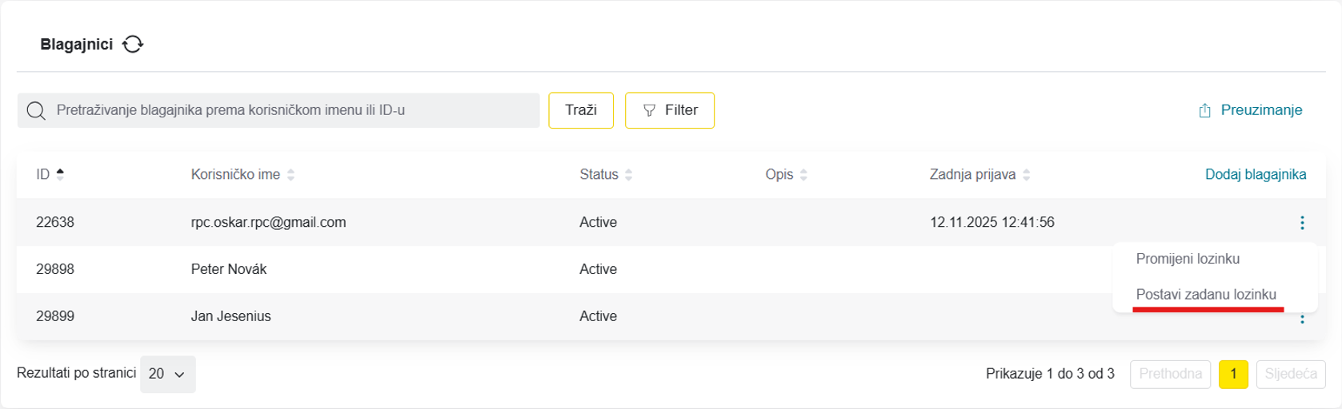Image resolution: width=1342 pixels, height=409 pixels.
Task: Choose Postavi zadanu lozinku from the menu
Action: (1206, 294)
